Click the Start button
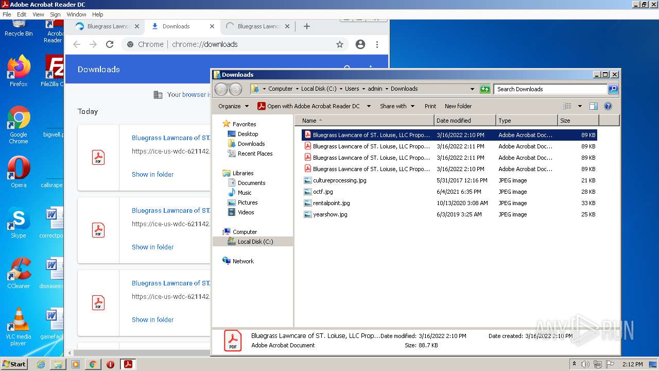 point(14,364)
